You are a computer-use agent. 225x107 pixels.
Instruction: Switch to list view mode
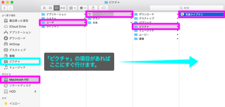(x=50, y=8)
